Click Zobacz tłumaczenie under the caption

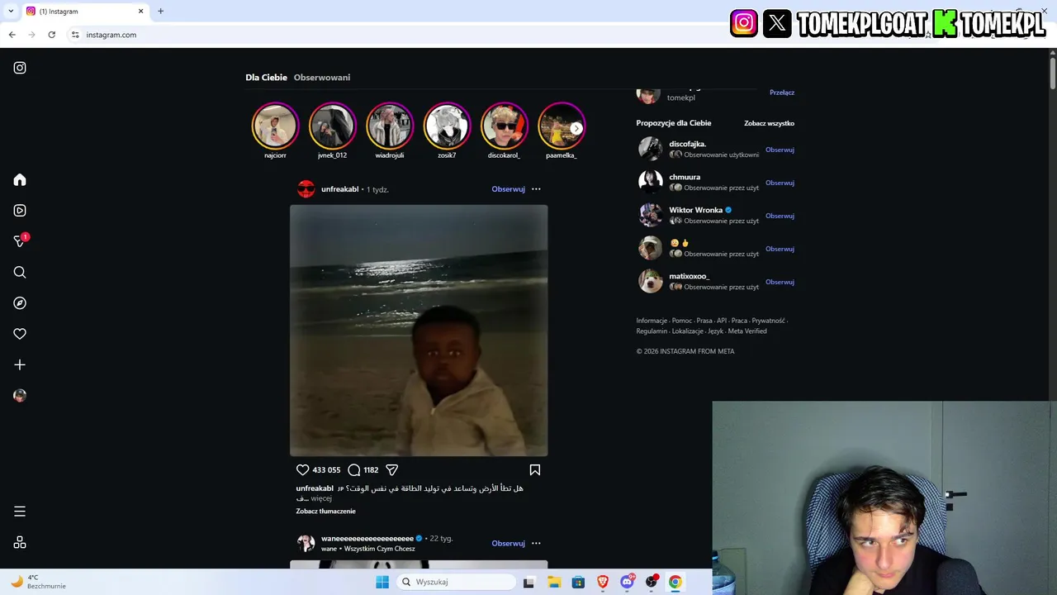click(x=326, y=511)
